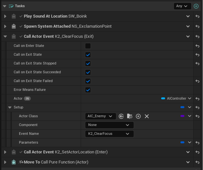Open options chevron for Play Sound At Location
The width and height of the screenshot is (203, 170).
pyautogui.click(x=188, y=16)
